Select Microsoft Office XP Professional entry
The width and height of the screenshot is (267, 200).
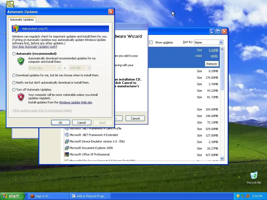142,154
